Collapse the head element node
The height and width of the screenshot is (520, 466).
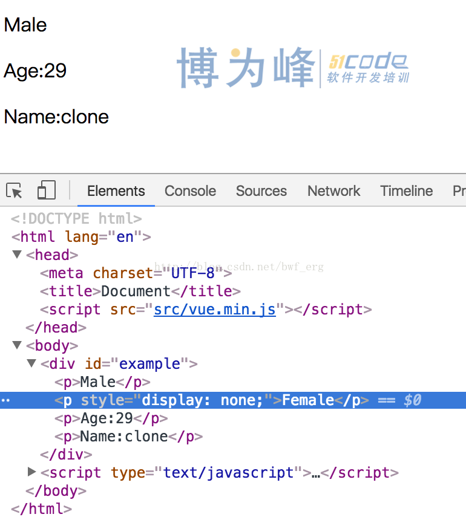(17, 255)
